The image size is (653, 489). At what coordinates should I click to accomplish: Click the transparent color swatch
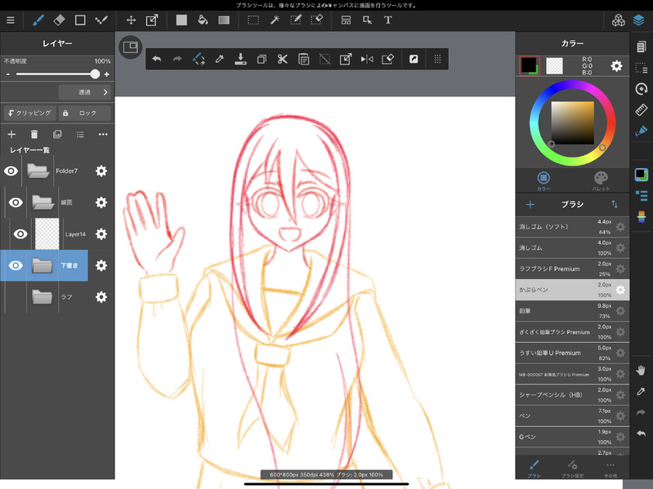(554, 65)
